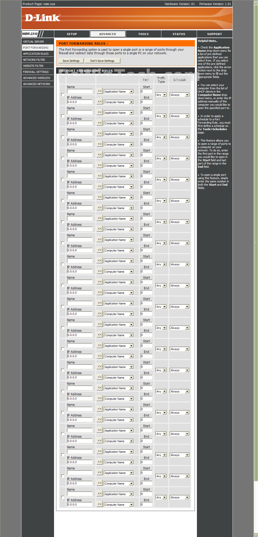Toggle the checkbox for rule 7
This screenshot has height=537, width=258.
click(x=63, y=222)
